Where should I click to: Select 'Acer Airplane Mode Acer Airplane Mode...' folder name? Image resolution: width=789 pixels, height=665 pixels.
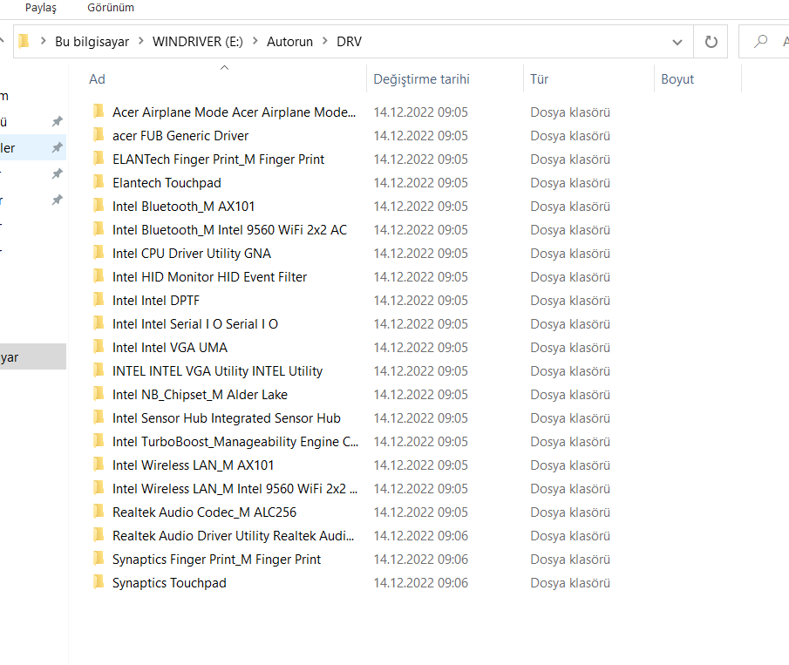(234, 112)
